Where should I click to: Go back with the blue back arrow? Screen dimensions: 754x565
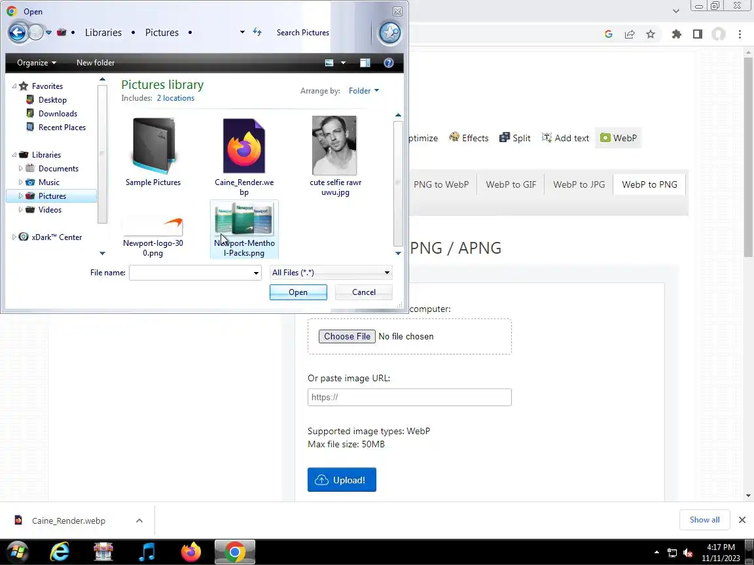[x=18, y=33]
